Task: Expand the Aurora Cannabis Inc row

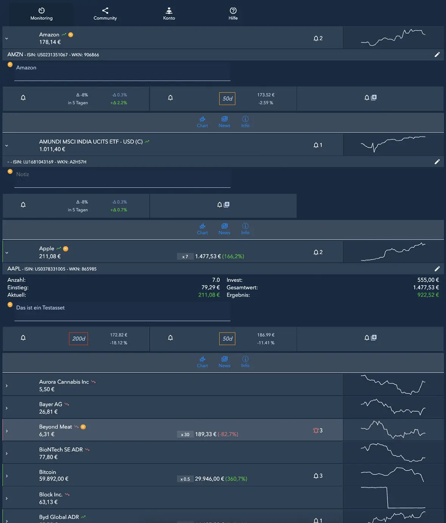Action: coord(7,385)
